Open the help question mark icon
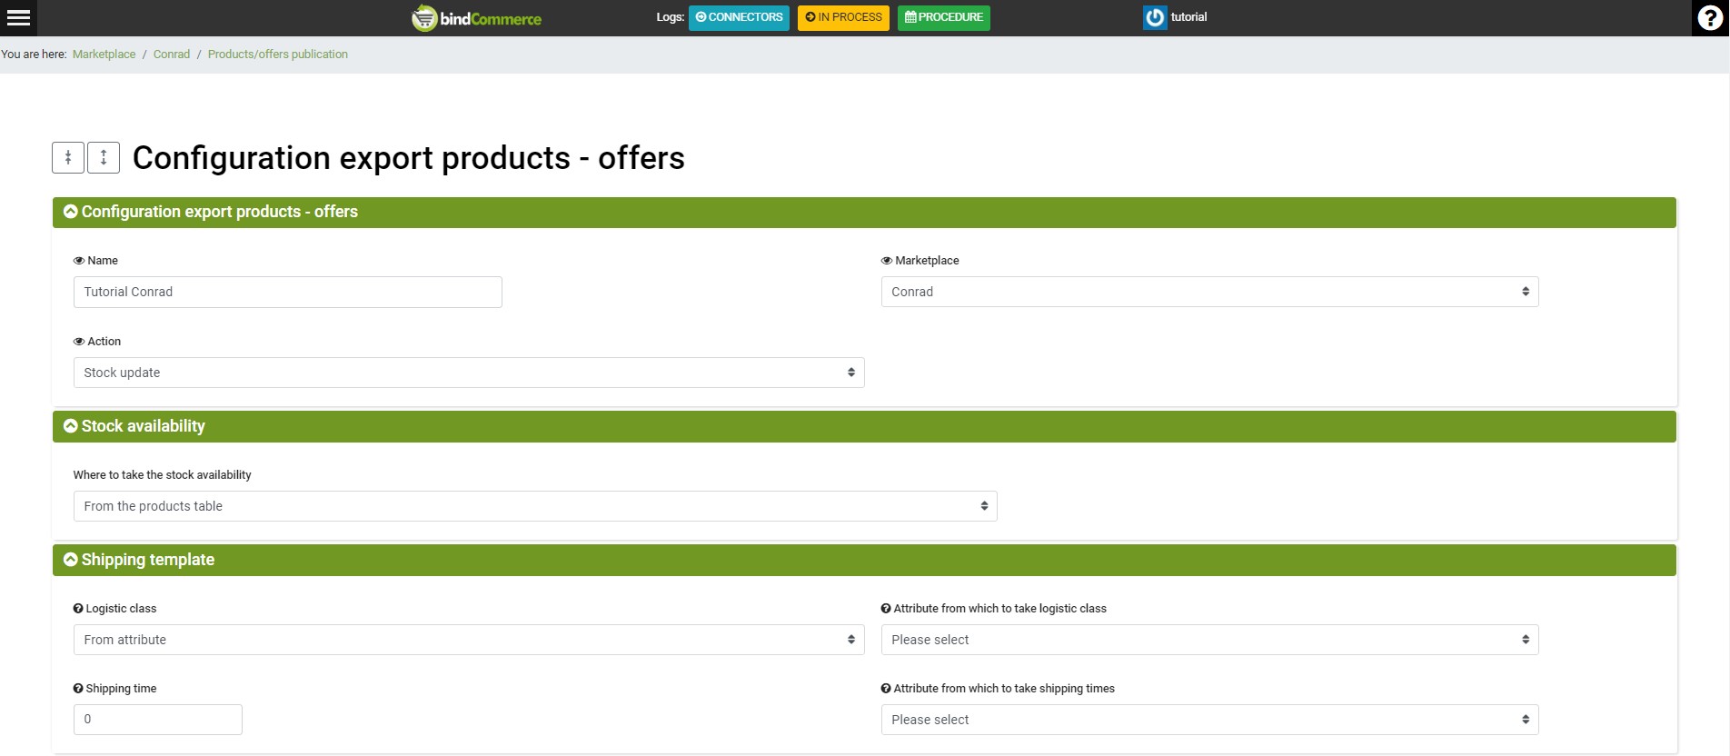 click(x=1710, y=17)
